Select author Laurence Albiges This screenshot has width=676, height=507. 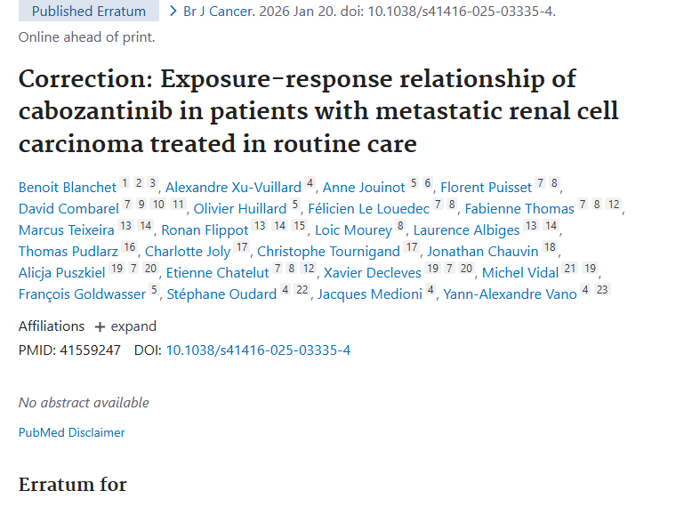[x=466, y=229]
